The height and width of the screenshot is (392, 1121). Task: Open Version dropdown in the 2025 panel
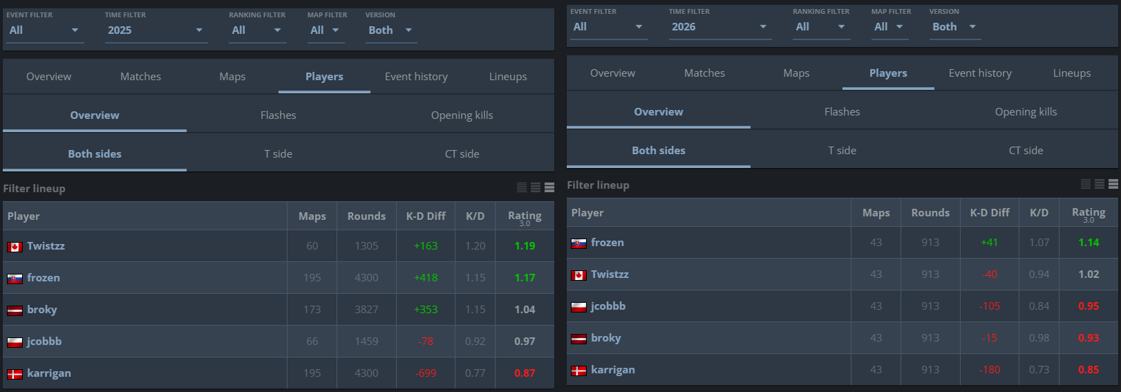tap(391, 30)
